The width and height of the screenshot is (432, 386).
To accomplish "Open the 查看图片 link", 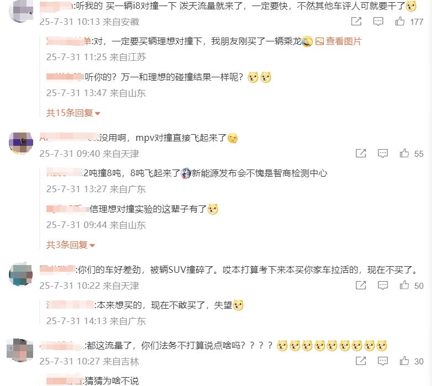I will (x=338, y=41).
